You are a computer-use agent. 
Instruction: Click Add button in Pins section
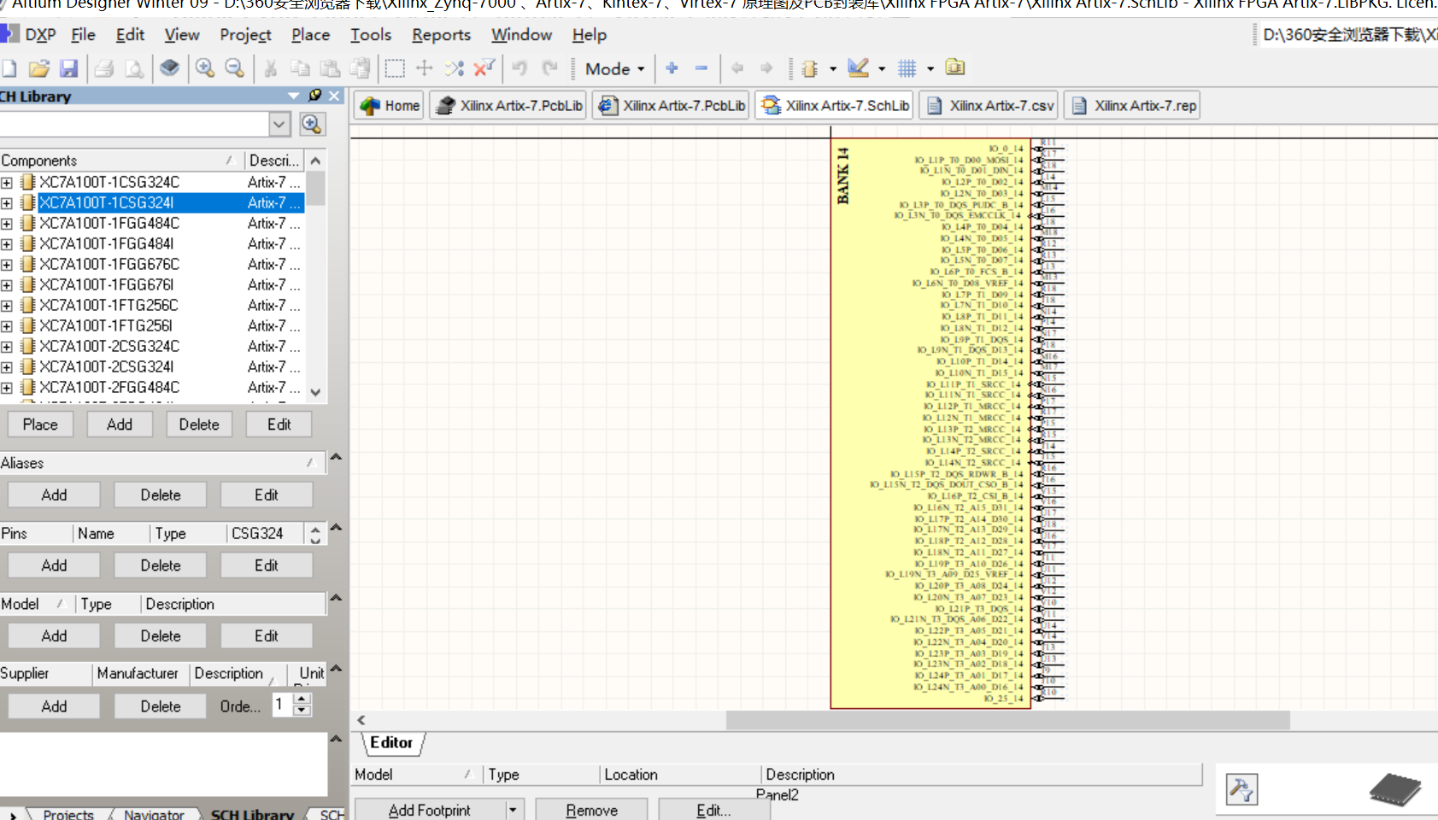[x=54, y=565]
